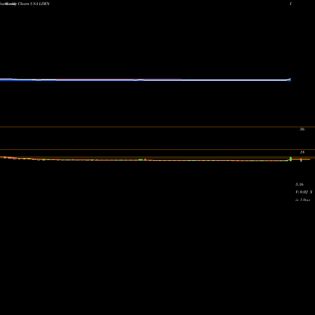
Task: Click the upper orange horizontal level line at 36
Action: pyautogui.click(x=157, y=127)
